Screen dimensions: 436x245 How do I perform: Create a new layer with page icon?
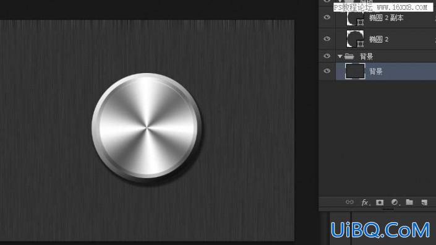(424, 202)
